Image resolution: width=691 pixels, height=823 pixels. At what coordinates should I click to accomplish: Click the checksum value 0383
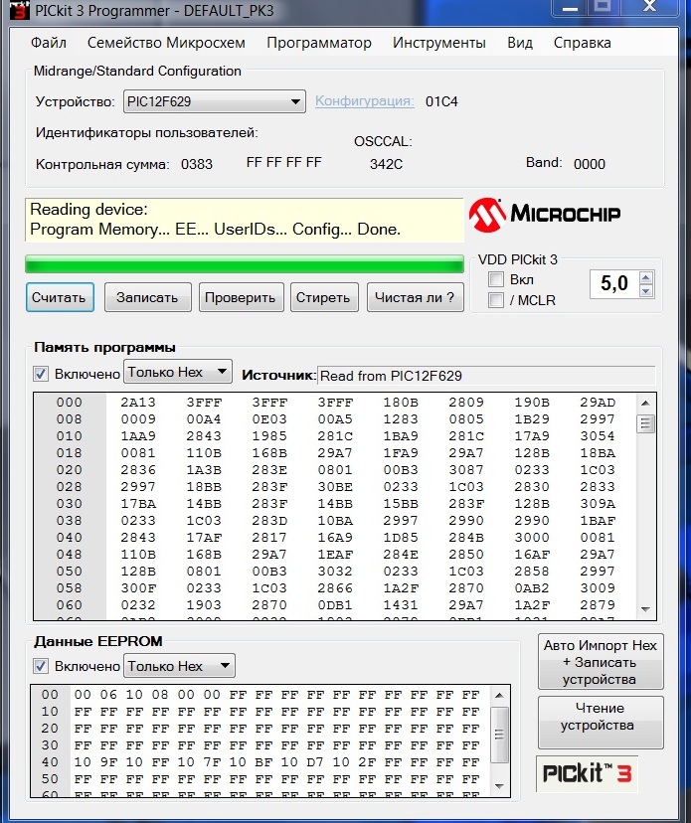coord(197,164)
